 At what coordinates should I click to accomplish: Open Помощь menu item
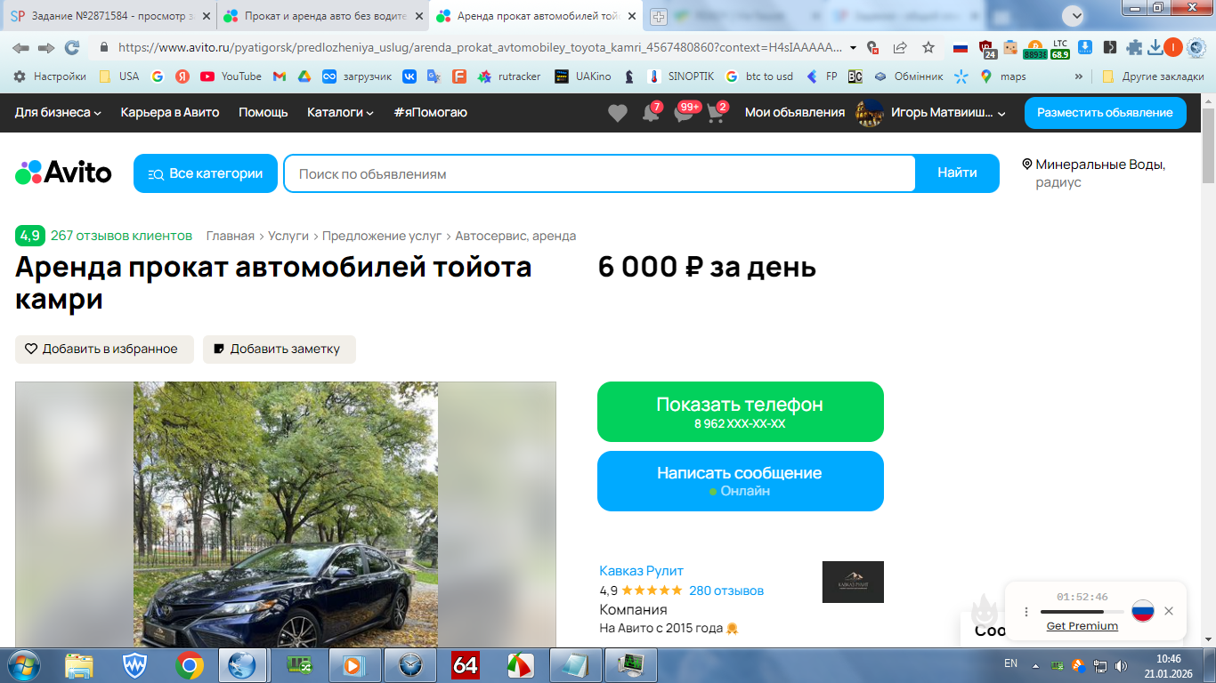pos(263,112)
